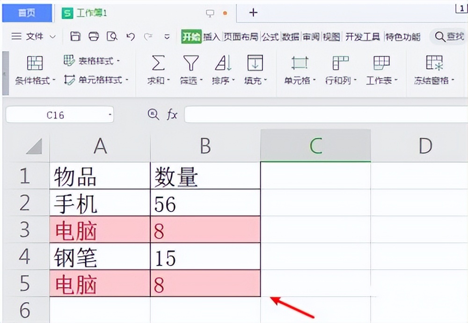Click the zoom magnifier beside fx

(153, 114)
